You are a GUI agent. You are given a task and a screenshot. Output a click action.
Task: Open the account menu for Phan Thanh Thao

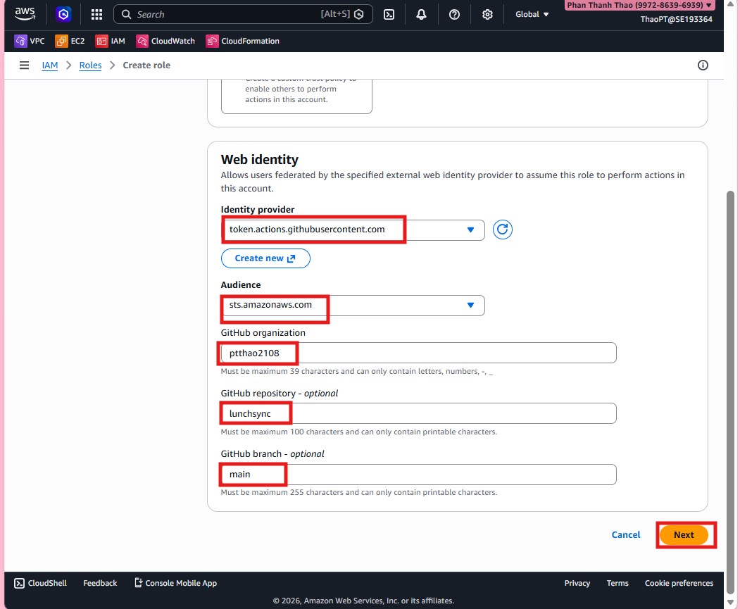pos(636,6)
